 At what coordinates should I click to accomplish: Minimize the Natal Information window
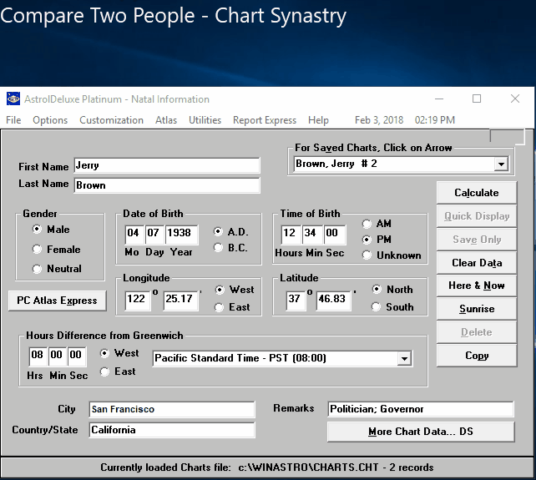click(x=439, y=99)
